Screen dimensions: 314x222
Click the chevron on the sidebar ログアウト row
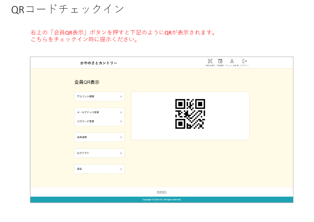tap(121, 153)
